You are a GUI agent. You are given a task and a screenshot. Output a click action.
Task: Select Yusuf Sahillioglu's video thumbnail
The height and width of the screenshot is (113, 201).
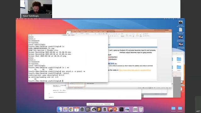coord(36,9)
